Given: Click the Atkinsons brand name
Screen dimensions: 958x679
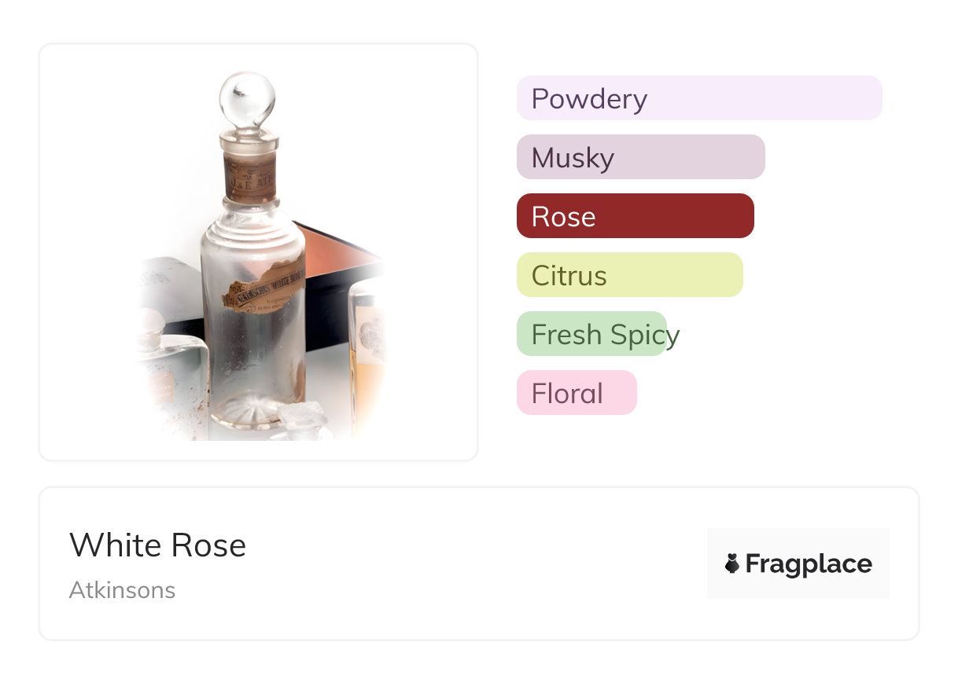Looking at the screenshot, I should coord(122,590).
